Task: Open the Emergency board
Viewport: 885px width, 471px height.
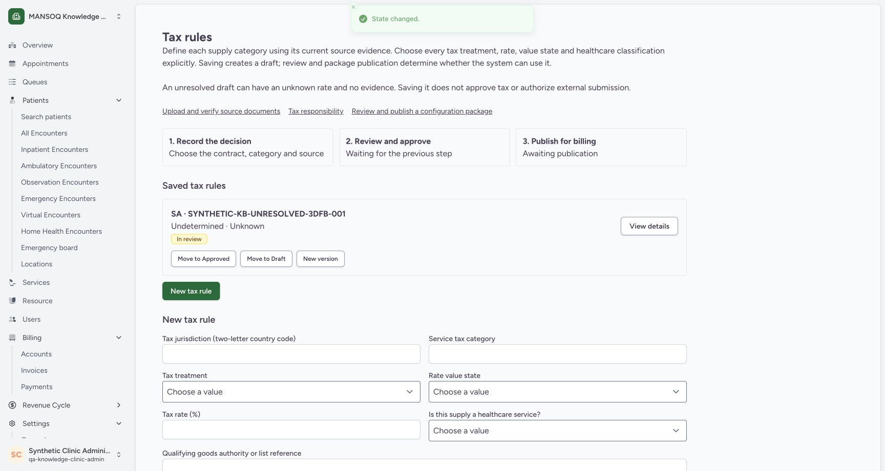Action: [x=49, y=248]
